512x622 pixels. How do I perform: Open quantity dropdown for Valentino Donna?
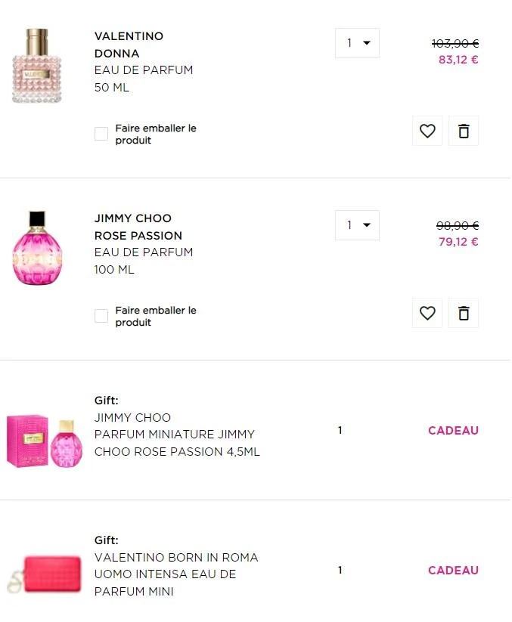tap(357, 43)
